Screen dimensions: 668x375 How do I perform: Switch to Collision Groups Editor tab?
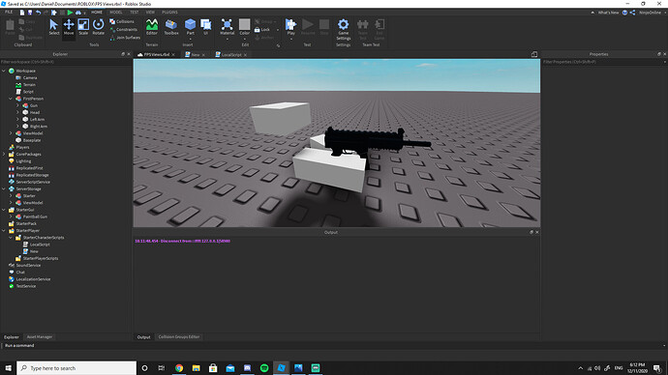tap(178, 336)
